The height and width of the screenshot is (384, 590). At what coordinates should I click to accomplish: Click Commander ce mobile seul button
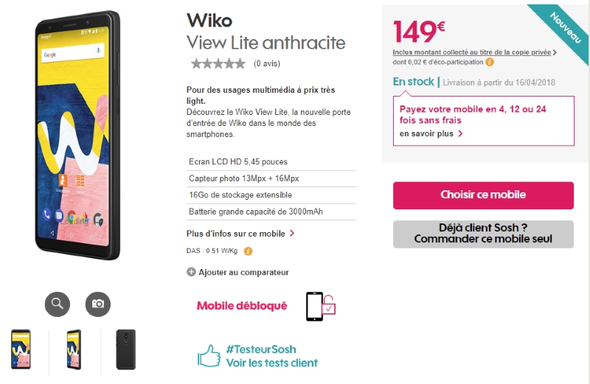point(483,234)
